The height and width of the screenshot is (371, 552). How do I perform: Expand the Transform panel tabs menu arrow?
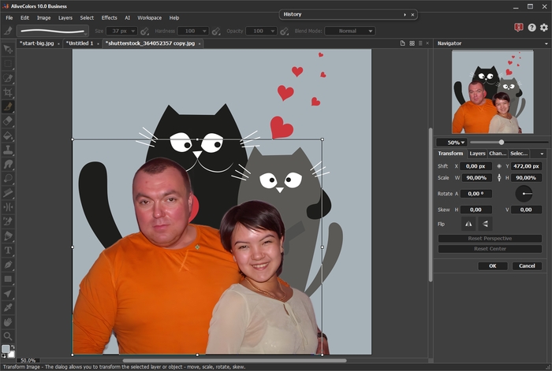click(542, 154)
